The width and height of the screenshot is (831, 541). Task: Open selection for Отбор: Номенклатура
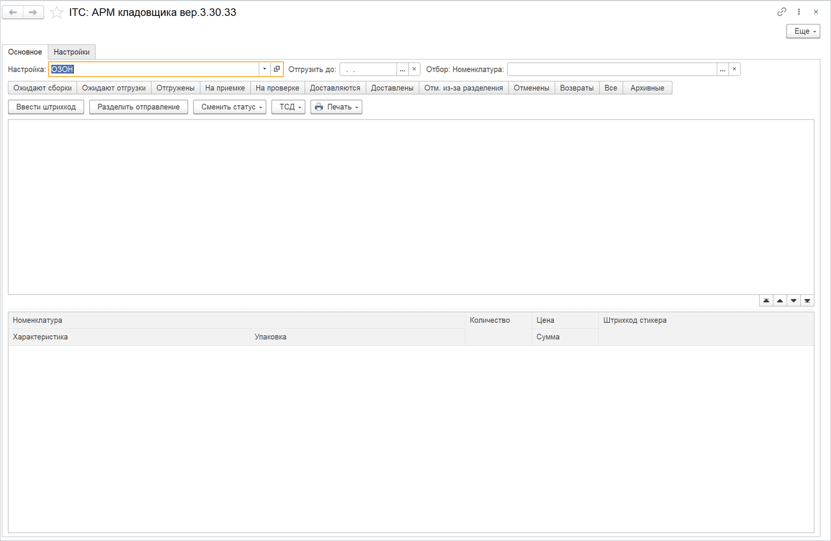coord(722,69)
